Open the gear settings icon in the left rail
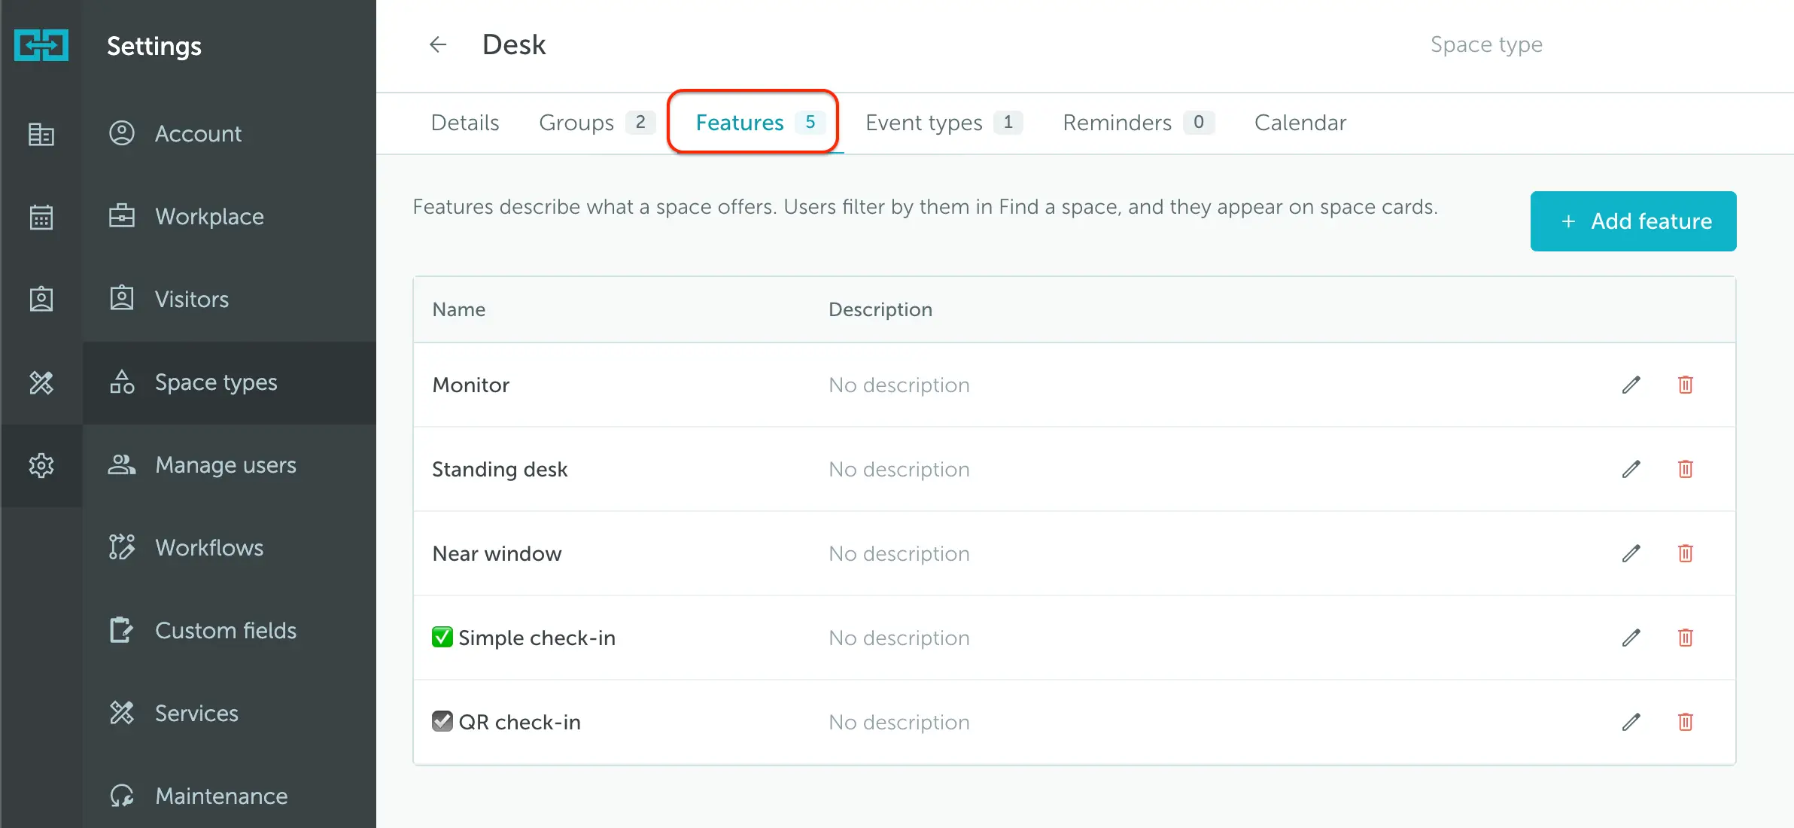Screen dimensions: 1794x828 41,465
